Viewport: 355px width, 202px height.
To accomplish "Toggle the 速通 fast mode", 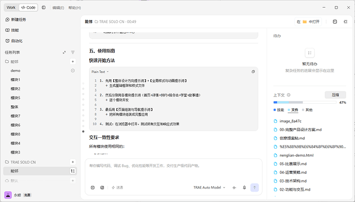I will click(x=117, y=188).
